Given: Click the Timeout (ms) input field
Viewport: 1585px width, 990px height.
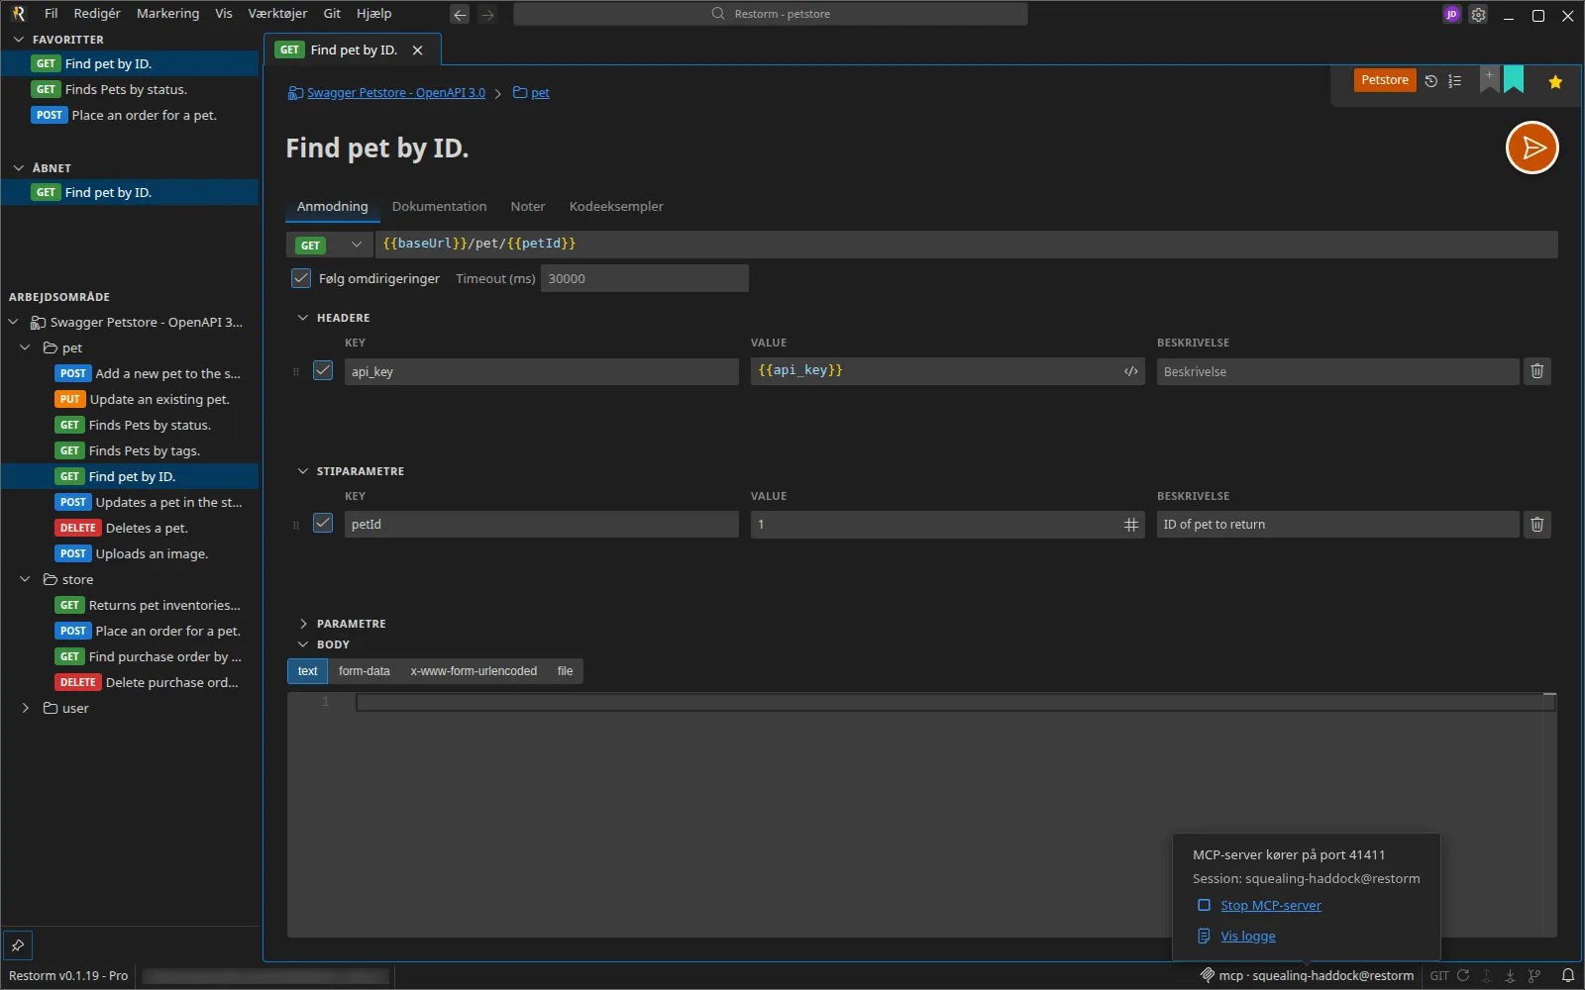Looking at the screenshot, I should [x=644, y=278].
